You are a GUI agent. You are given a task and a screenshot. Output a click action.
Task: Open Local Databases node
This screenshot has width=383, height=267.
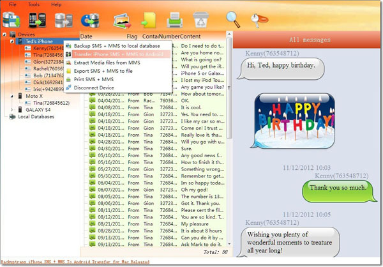click(x=36, y=117)
